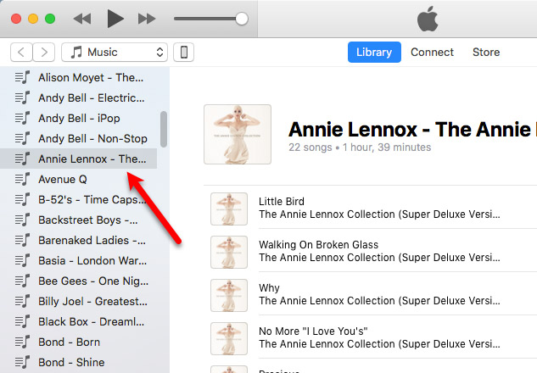Go to the Store tab

486,52
